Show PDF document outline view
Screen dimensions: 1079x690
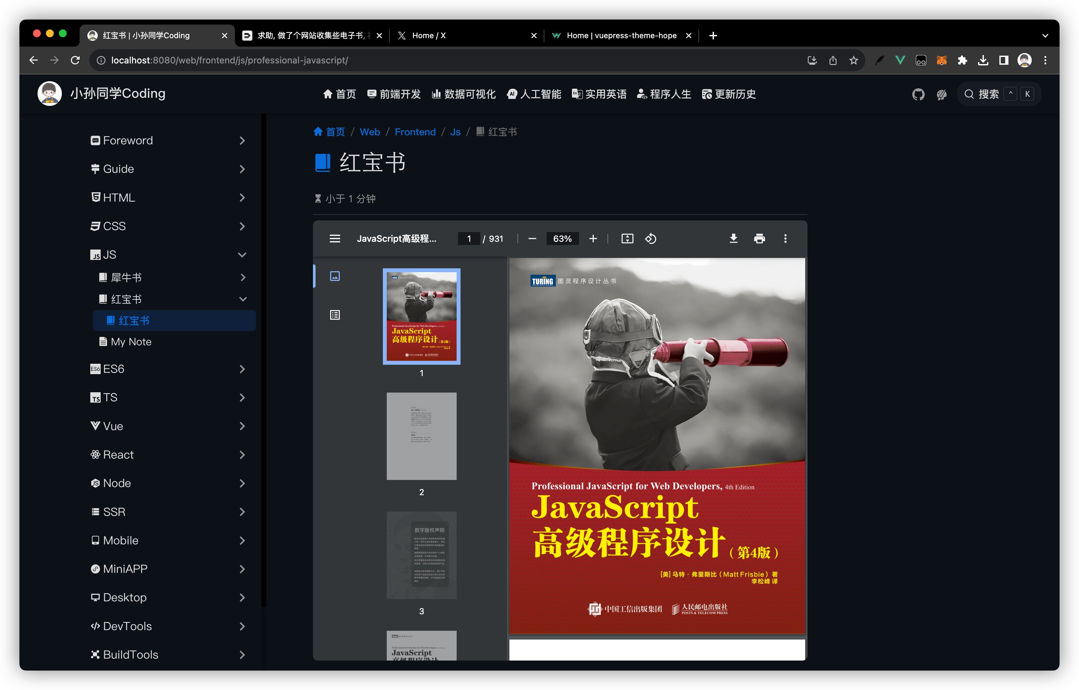click(x=335, y=315)
